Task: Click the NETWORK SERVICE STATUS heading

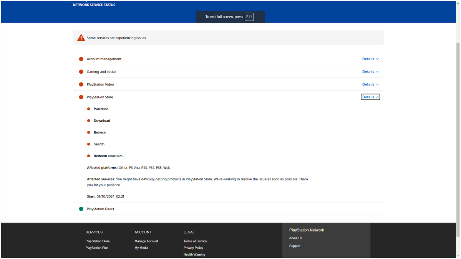Action: pyautogui.click(x=94, y=5)
